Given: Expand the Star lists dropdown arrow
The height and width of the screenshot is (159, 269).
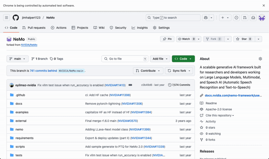Looking at the screenshot, I should 259,39.
